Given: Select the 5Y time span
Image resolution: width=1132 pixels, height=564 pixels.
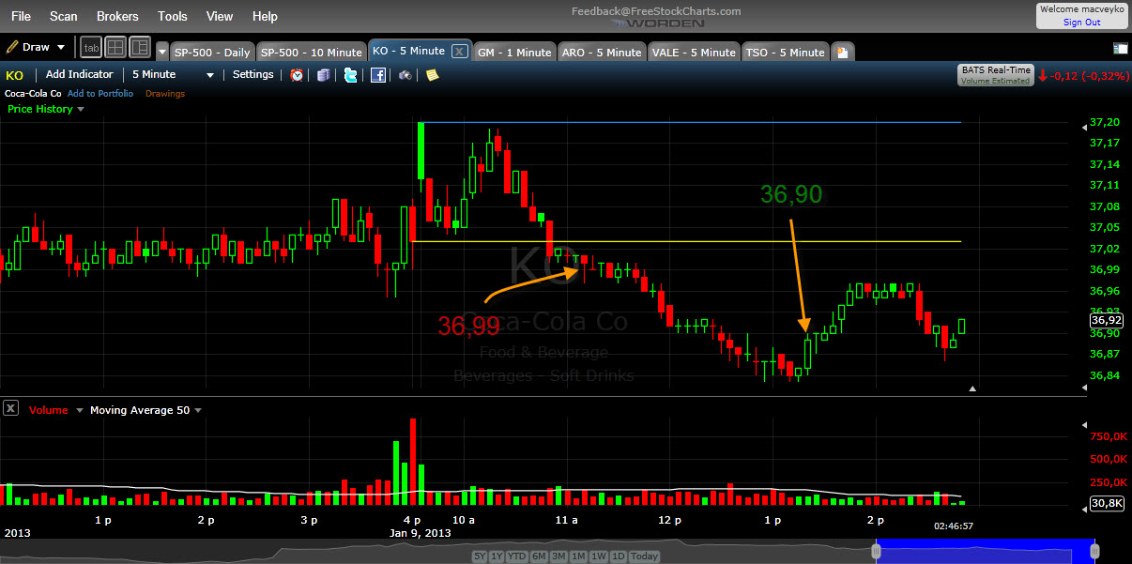Looking at the screenshot, I should 481,556.
